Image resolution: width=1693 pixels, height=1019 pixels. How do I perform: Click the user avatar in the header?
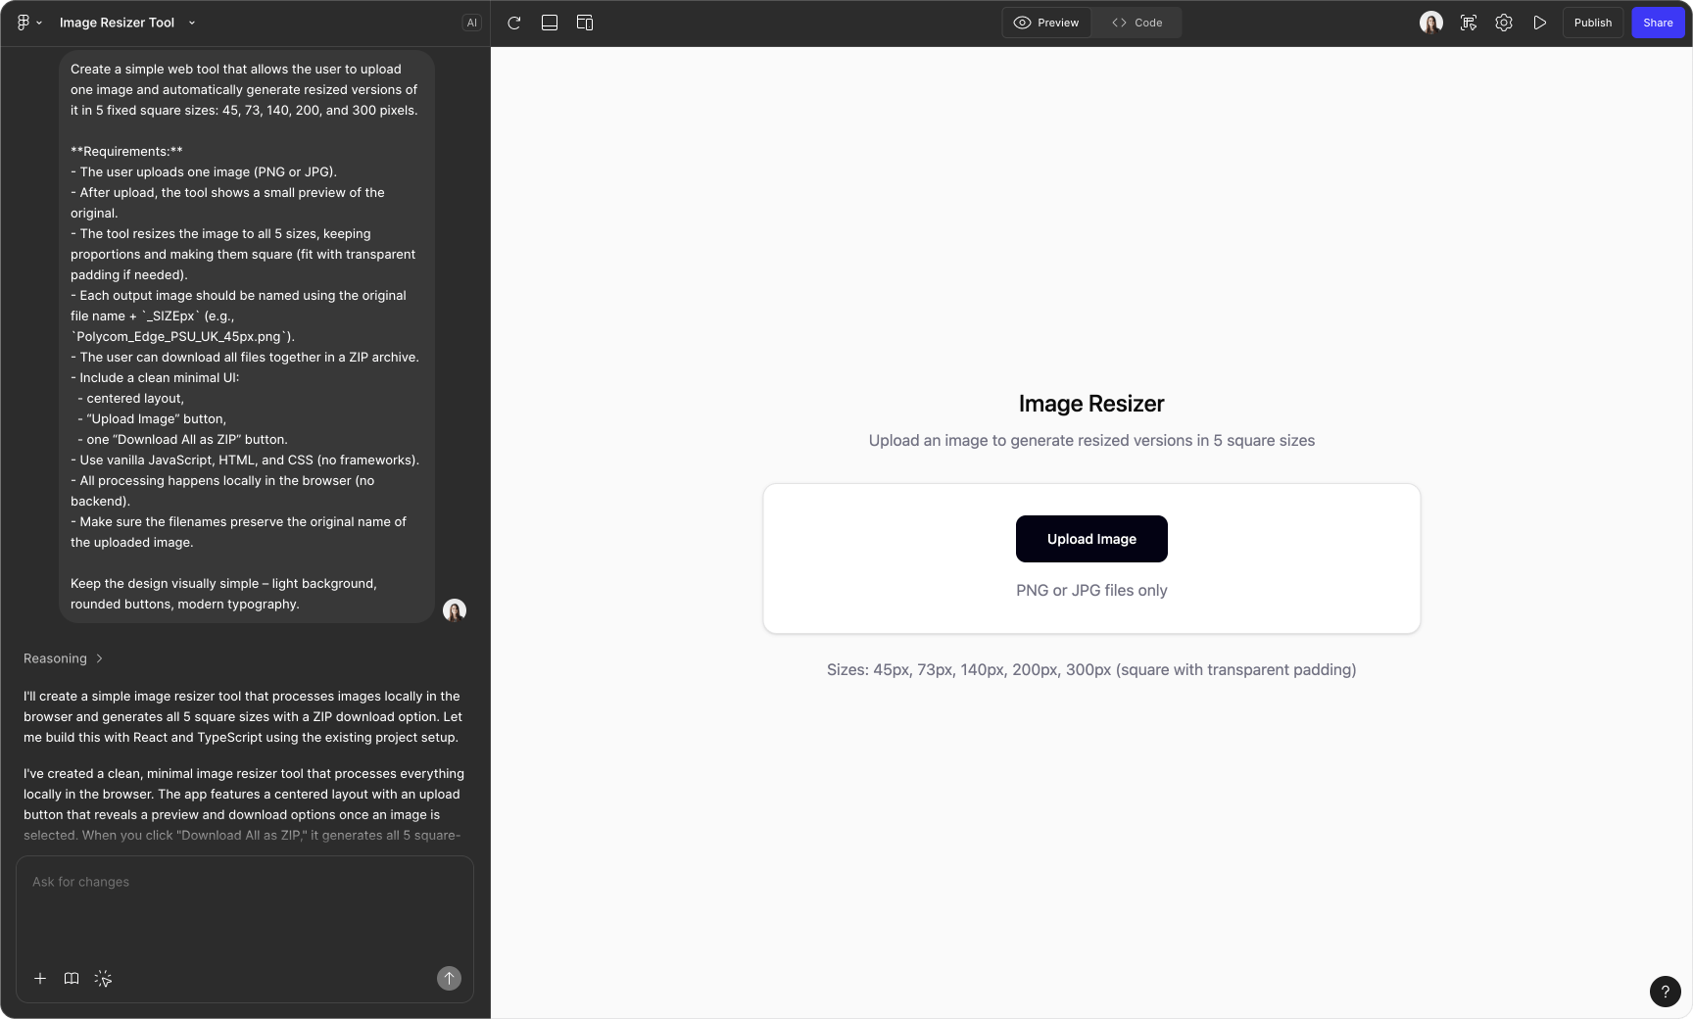[1430, 22]
